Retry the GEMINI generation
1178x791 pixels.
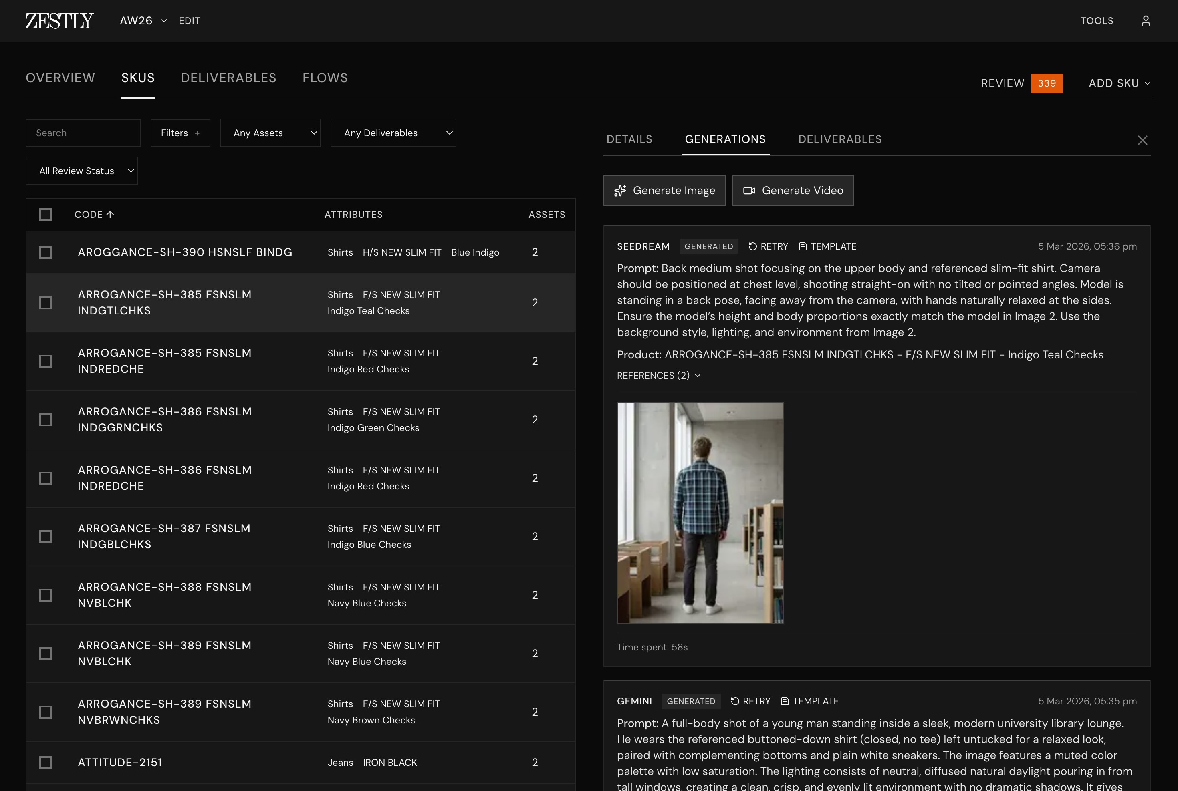750,701
